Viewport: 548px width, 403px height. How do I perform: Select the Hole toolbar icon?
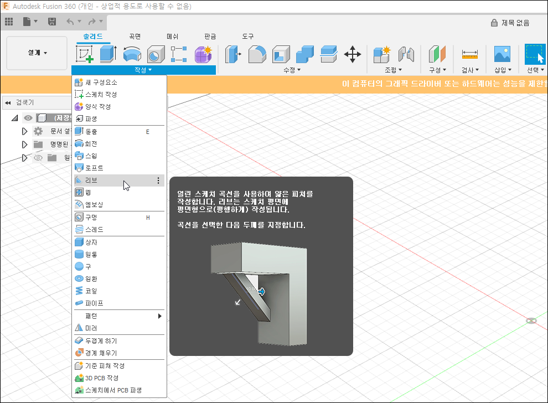click(156, 54)
